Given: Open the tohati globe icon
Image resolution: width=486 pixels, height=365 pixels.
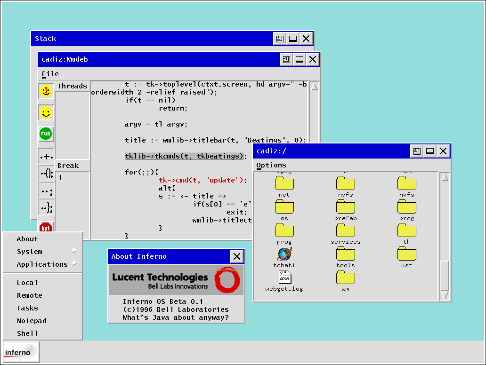Looking at the screenshot, I should [x=284, y=254].
